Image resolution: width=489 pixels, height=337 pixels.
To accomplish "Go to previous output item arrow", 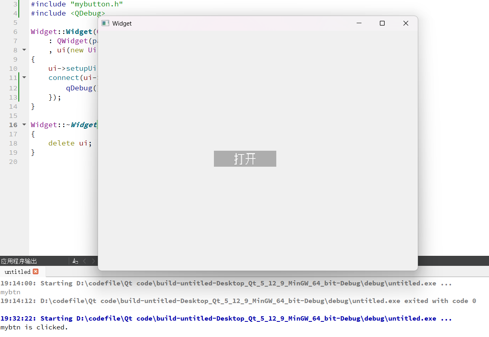I will point(84,261).
